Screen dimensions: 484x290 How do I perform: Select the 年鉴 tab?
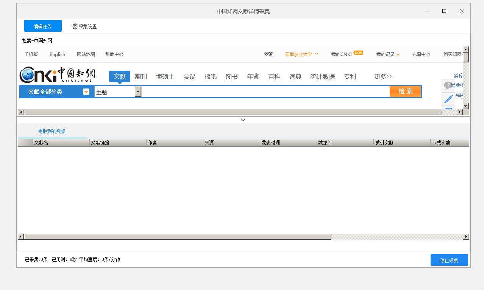(253, 76)
